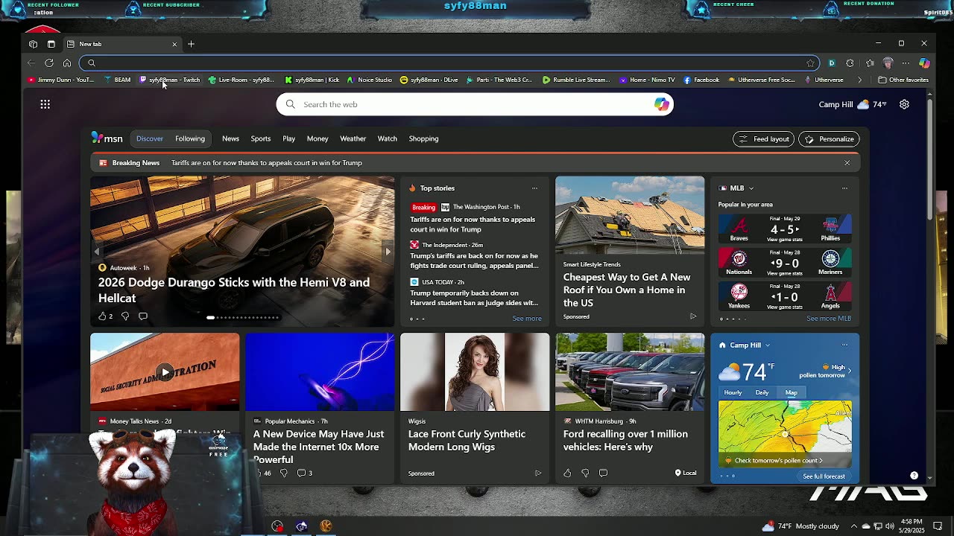Dismiss the Breaking News banner
Screen dimensions: 954x536
click(x=847, y=163)
